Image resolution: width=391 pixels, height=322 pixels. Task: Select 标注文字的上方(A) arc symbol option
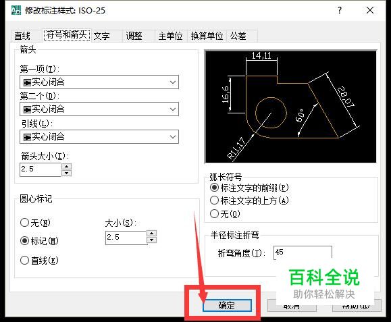[249, 200]
